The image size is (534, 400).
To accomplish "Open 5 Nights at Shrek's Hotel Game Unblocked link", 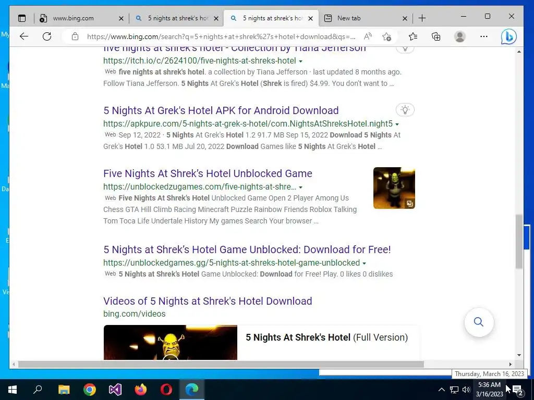I will click(x=247, y=249).
